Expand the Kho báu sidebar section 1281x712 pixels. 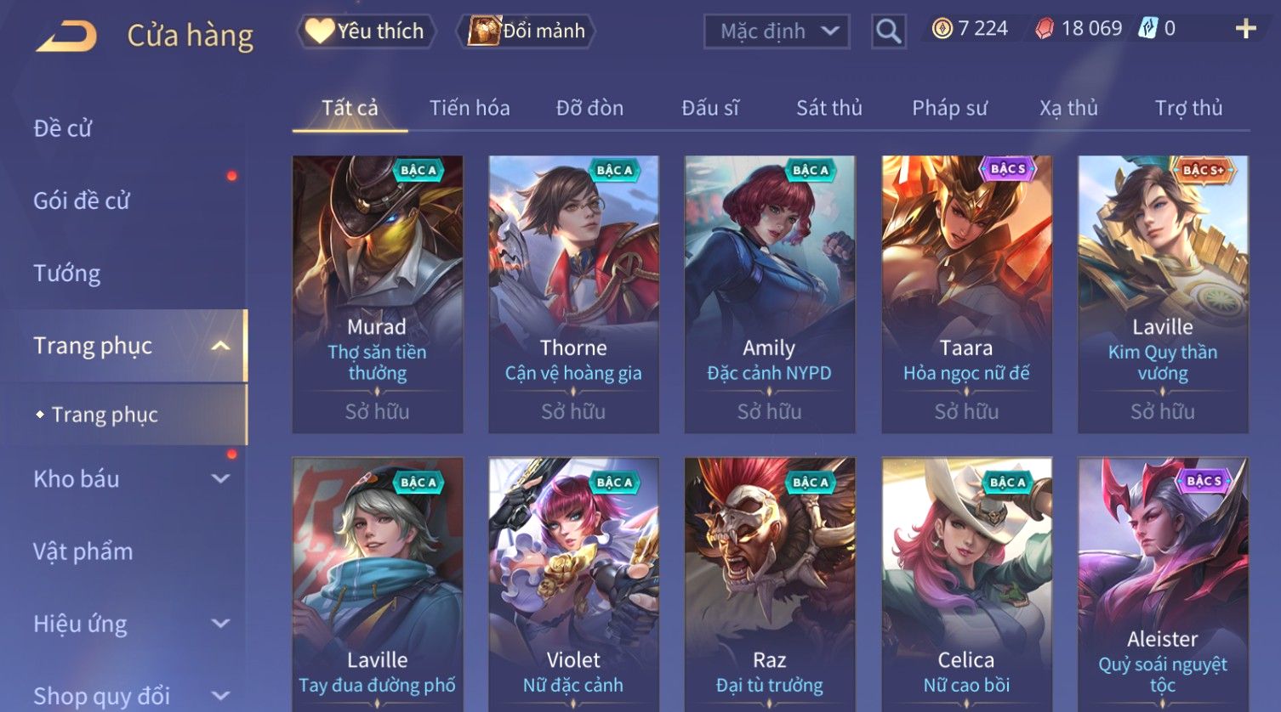(x=221, y=479)
